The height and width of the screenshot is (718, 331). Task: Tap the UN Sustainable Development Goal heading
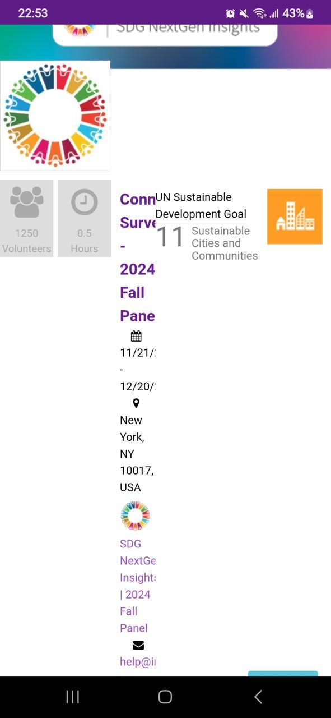click(x=201, y=205)
